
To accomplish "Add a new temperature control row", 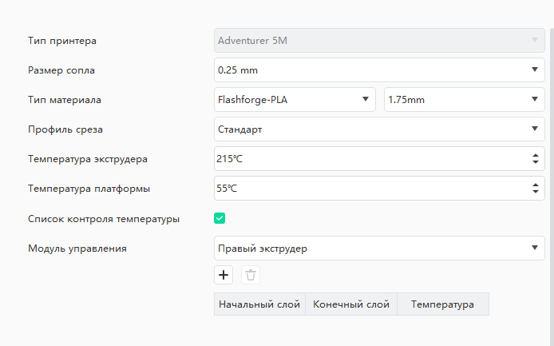I will [224, 275].
